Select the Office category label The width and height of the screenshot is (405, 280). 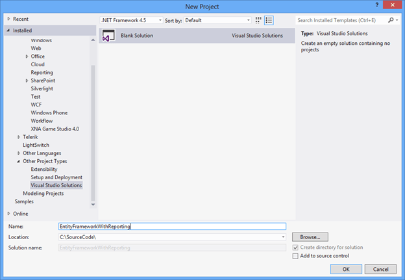(38, 57)
